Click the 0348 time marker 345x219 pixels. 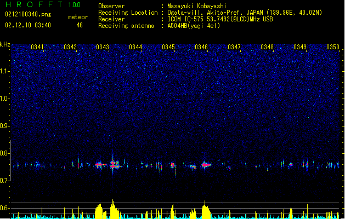pos(267,47)
